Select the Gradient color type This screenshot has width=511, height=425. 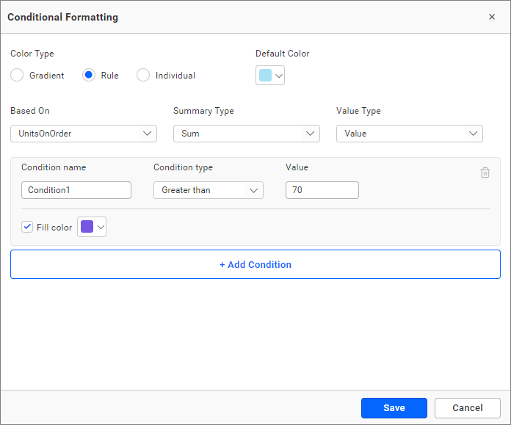[x=17, y=75]
